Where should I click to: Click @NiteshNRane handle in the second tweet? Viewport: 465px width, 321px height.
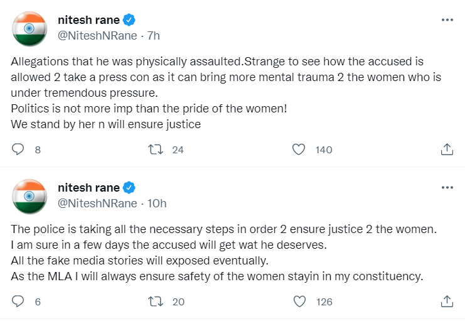pos(97,204)
